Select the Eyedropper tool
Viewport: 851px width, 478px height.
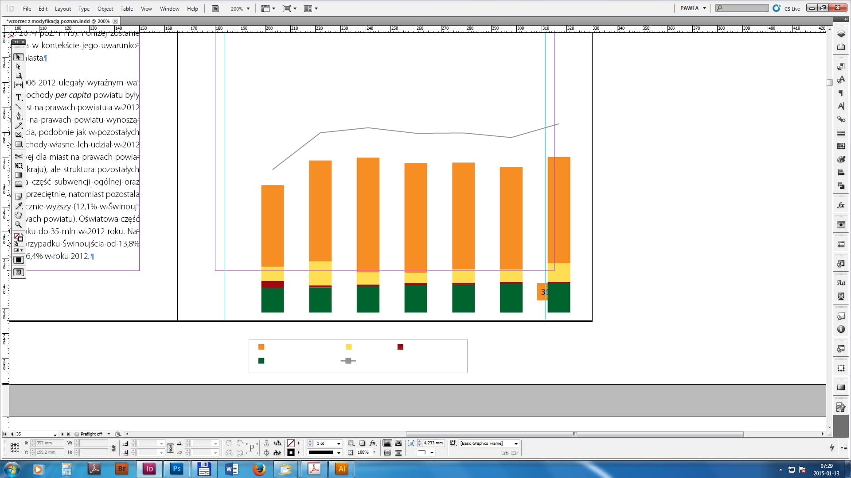19,206
